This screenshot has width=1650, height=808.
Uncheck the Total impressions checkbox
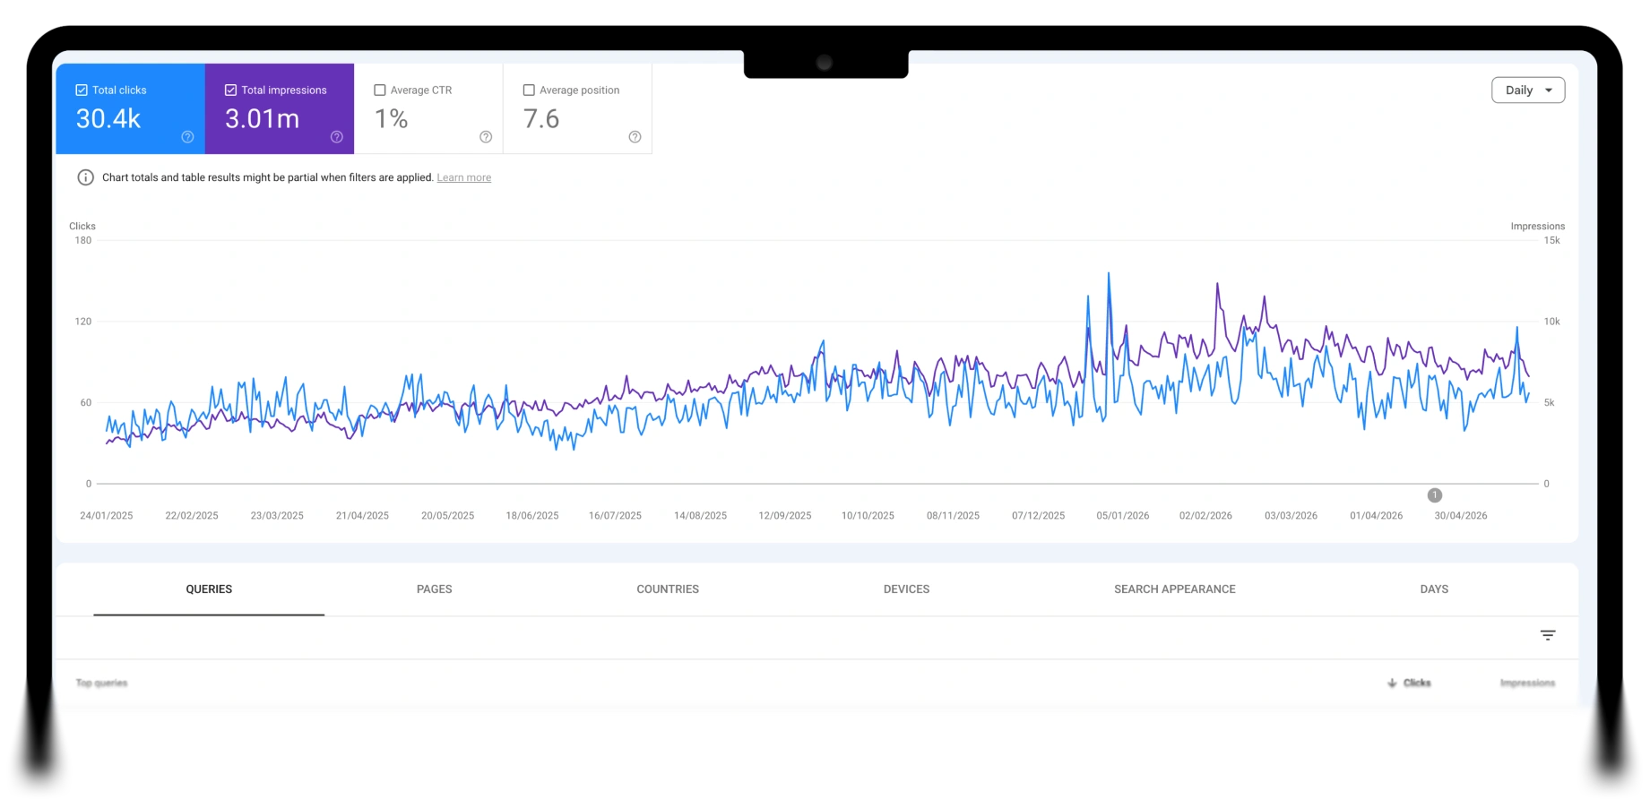coord(230,90)
